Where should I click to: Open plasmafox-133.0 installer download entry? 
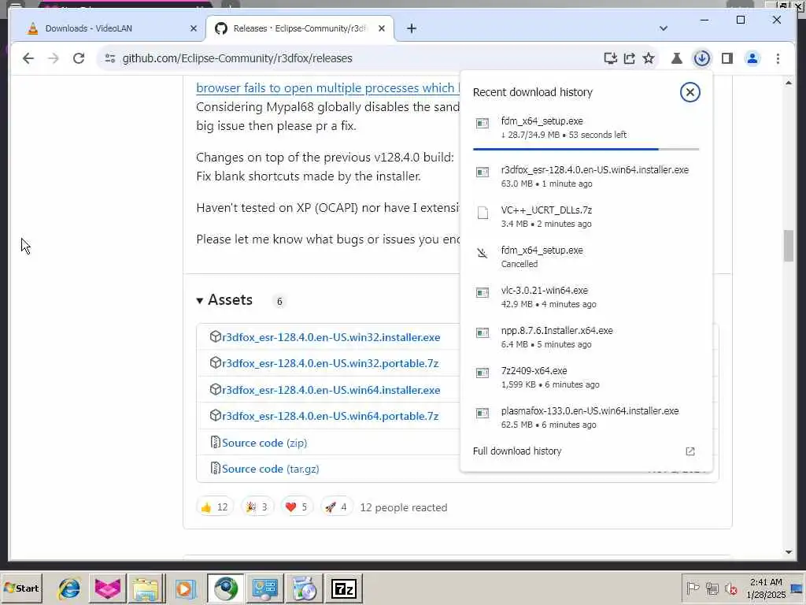click(586, 418)
